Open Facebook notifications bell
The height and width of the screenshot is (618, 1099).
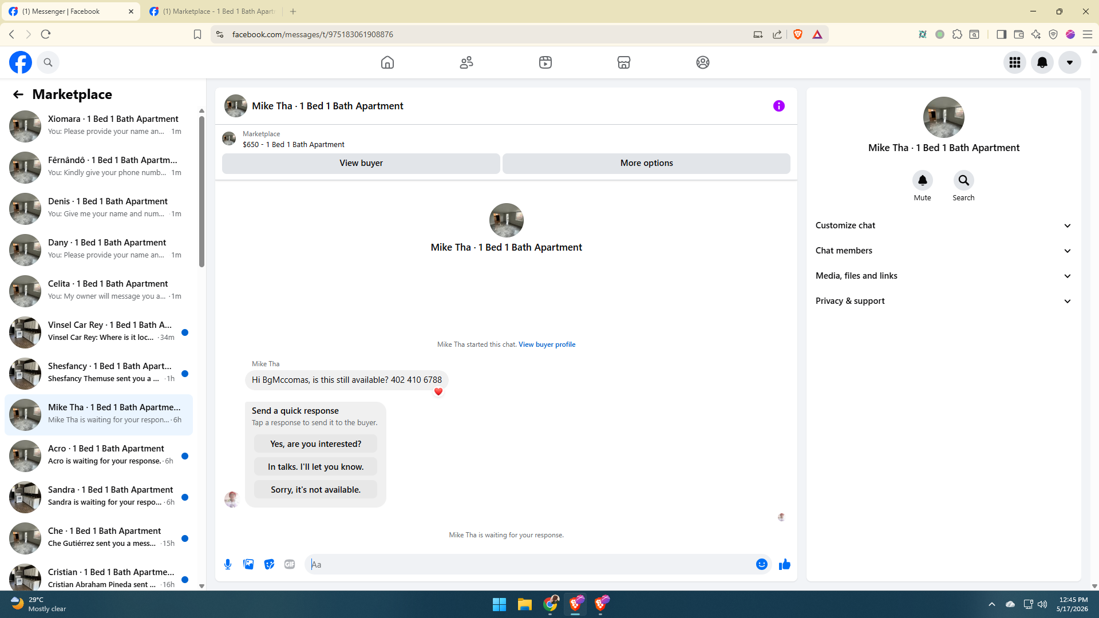coord(1042,62)
